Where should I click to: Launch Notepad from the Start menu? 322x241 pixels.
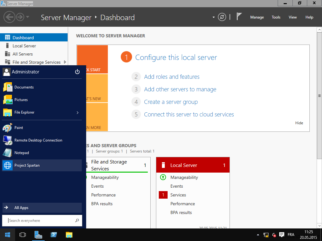[42, 153]
